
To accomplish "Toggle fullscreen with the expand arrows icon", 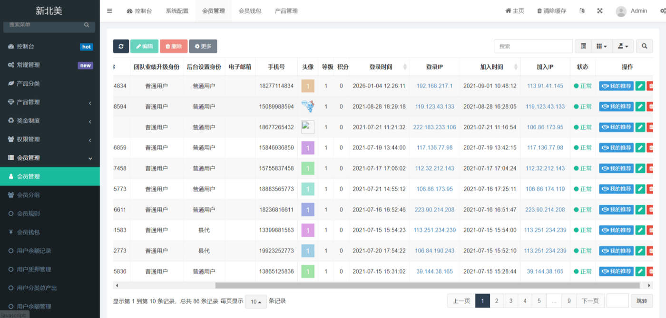I will (600, 11).
